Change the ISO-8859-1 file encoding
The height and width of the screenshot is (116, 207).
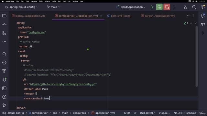point(148,113)
